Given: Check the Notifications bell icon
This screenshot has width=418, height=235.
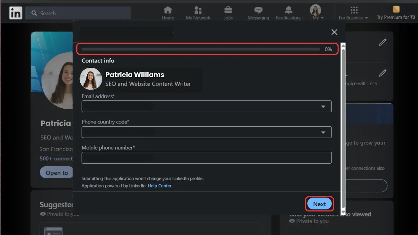Looking at the screenshot, I should (288, 10).
